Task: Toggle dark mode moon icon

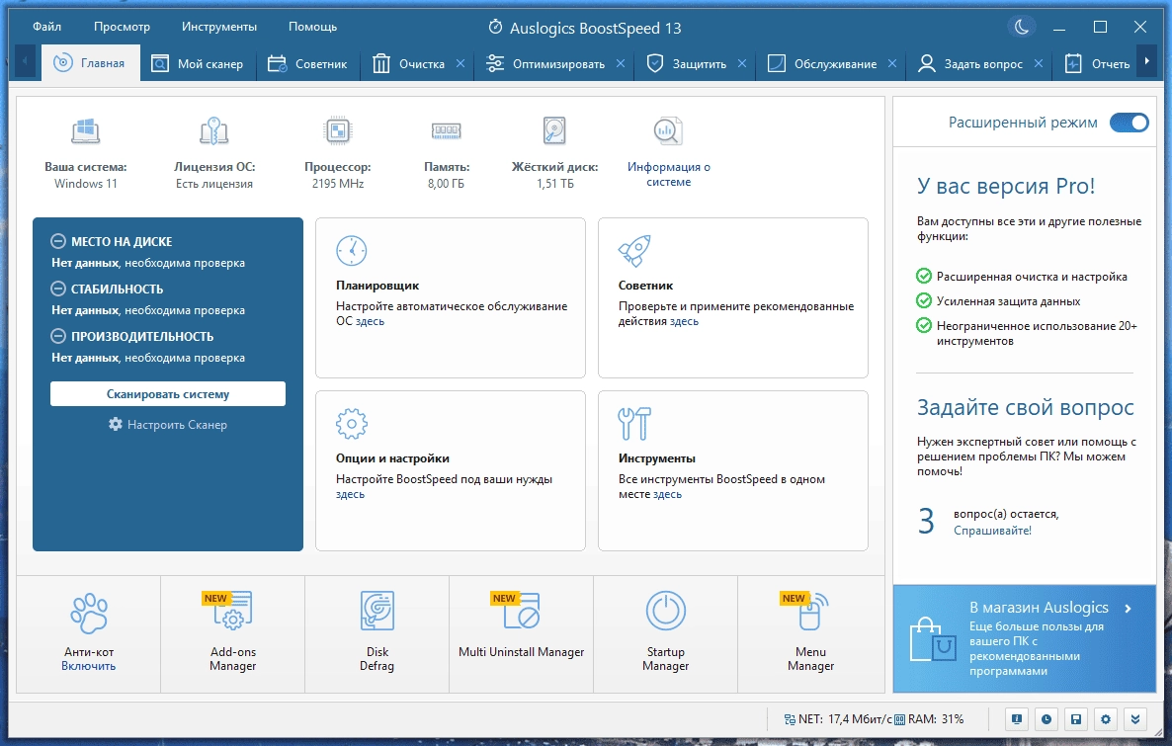Action: [1021, 27]
